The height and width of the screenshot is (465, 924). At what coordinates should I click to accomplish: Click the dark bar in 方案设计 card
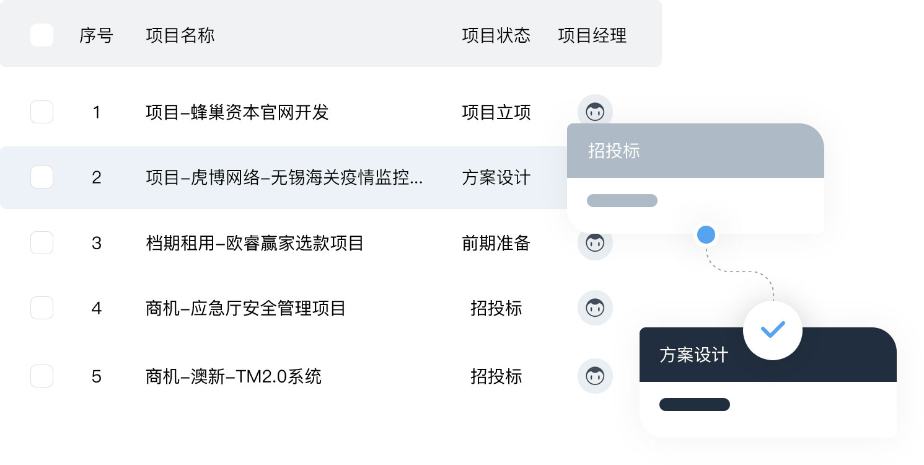coord(694,404)
